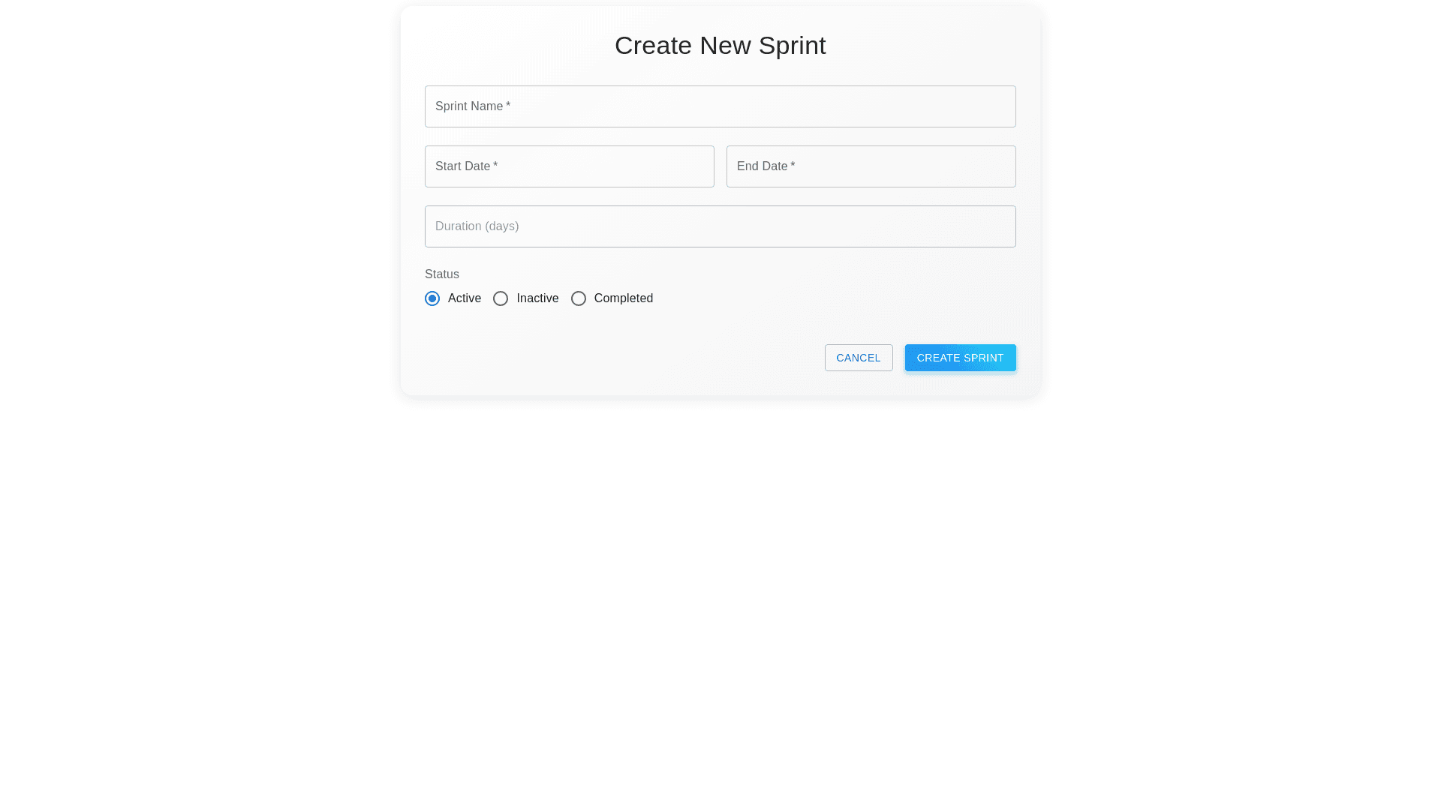Click the asterisk after End Date
Image resolution: width=1441 pixels, height=810 pixels.
(793, 166)
